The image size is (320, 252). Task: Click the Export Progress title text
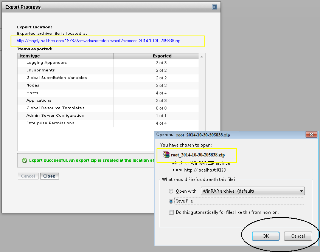[23, 7]
